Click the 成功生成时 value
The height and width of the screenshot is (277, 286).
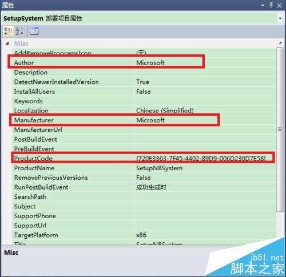pyautogui.click(x=151, y=187)
